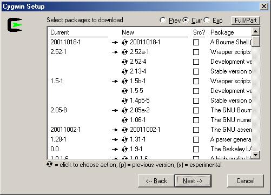Click the Next --> button

pyautogui.click(x=193, y=181)
